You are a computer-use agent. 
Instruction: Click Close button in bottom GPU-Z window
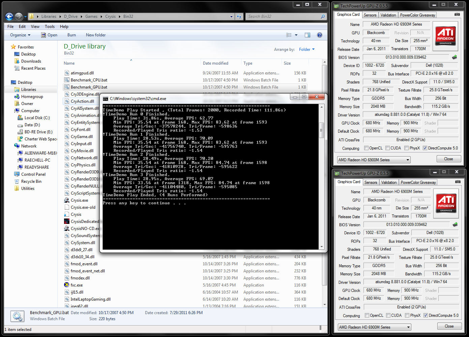click(x=449, y=326)
